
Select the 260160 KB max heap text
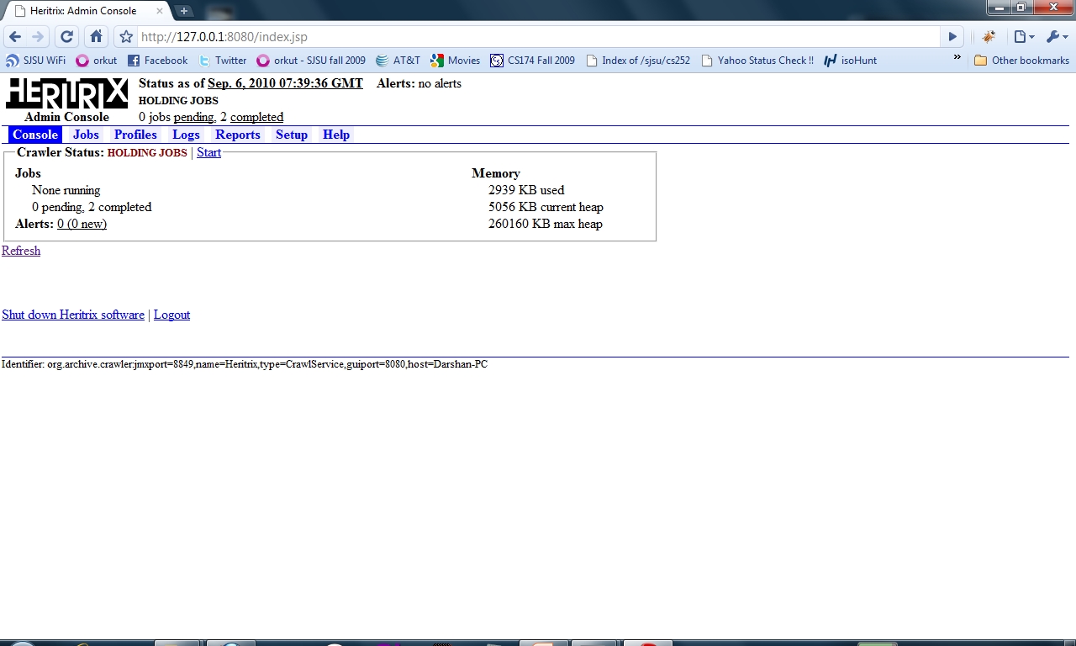546,224
